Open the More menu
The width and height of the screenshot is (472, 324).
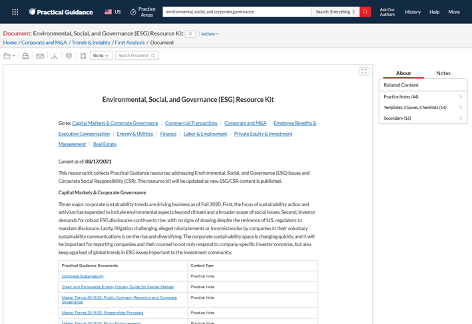pyautogui.click(x=454, y=12)
